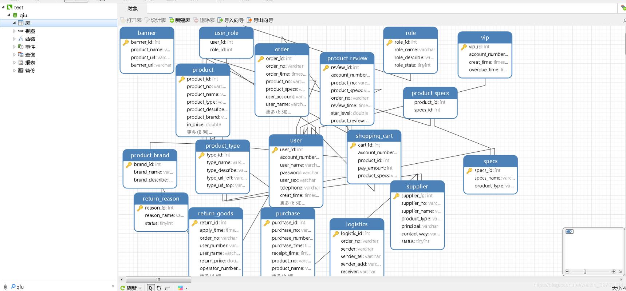626x291 pixels.
Task: Launch 导出向导 export wizard
Action: tap(260, 20)
